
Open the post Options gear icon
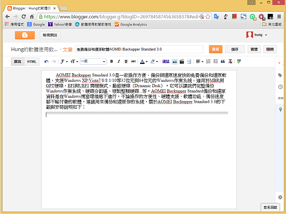pyautogui.click(x=280, y=197)
